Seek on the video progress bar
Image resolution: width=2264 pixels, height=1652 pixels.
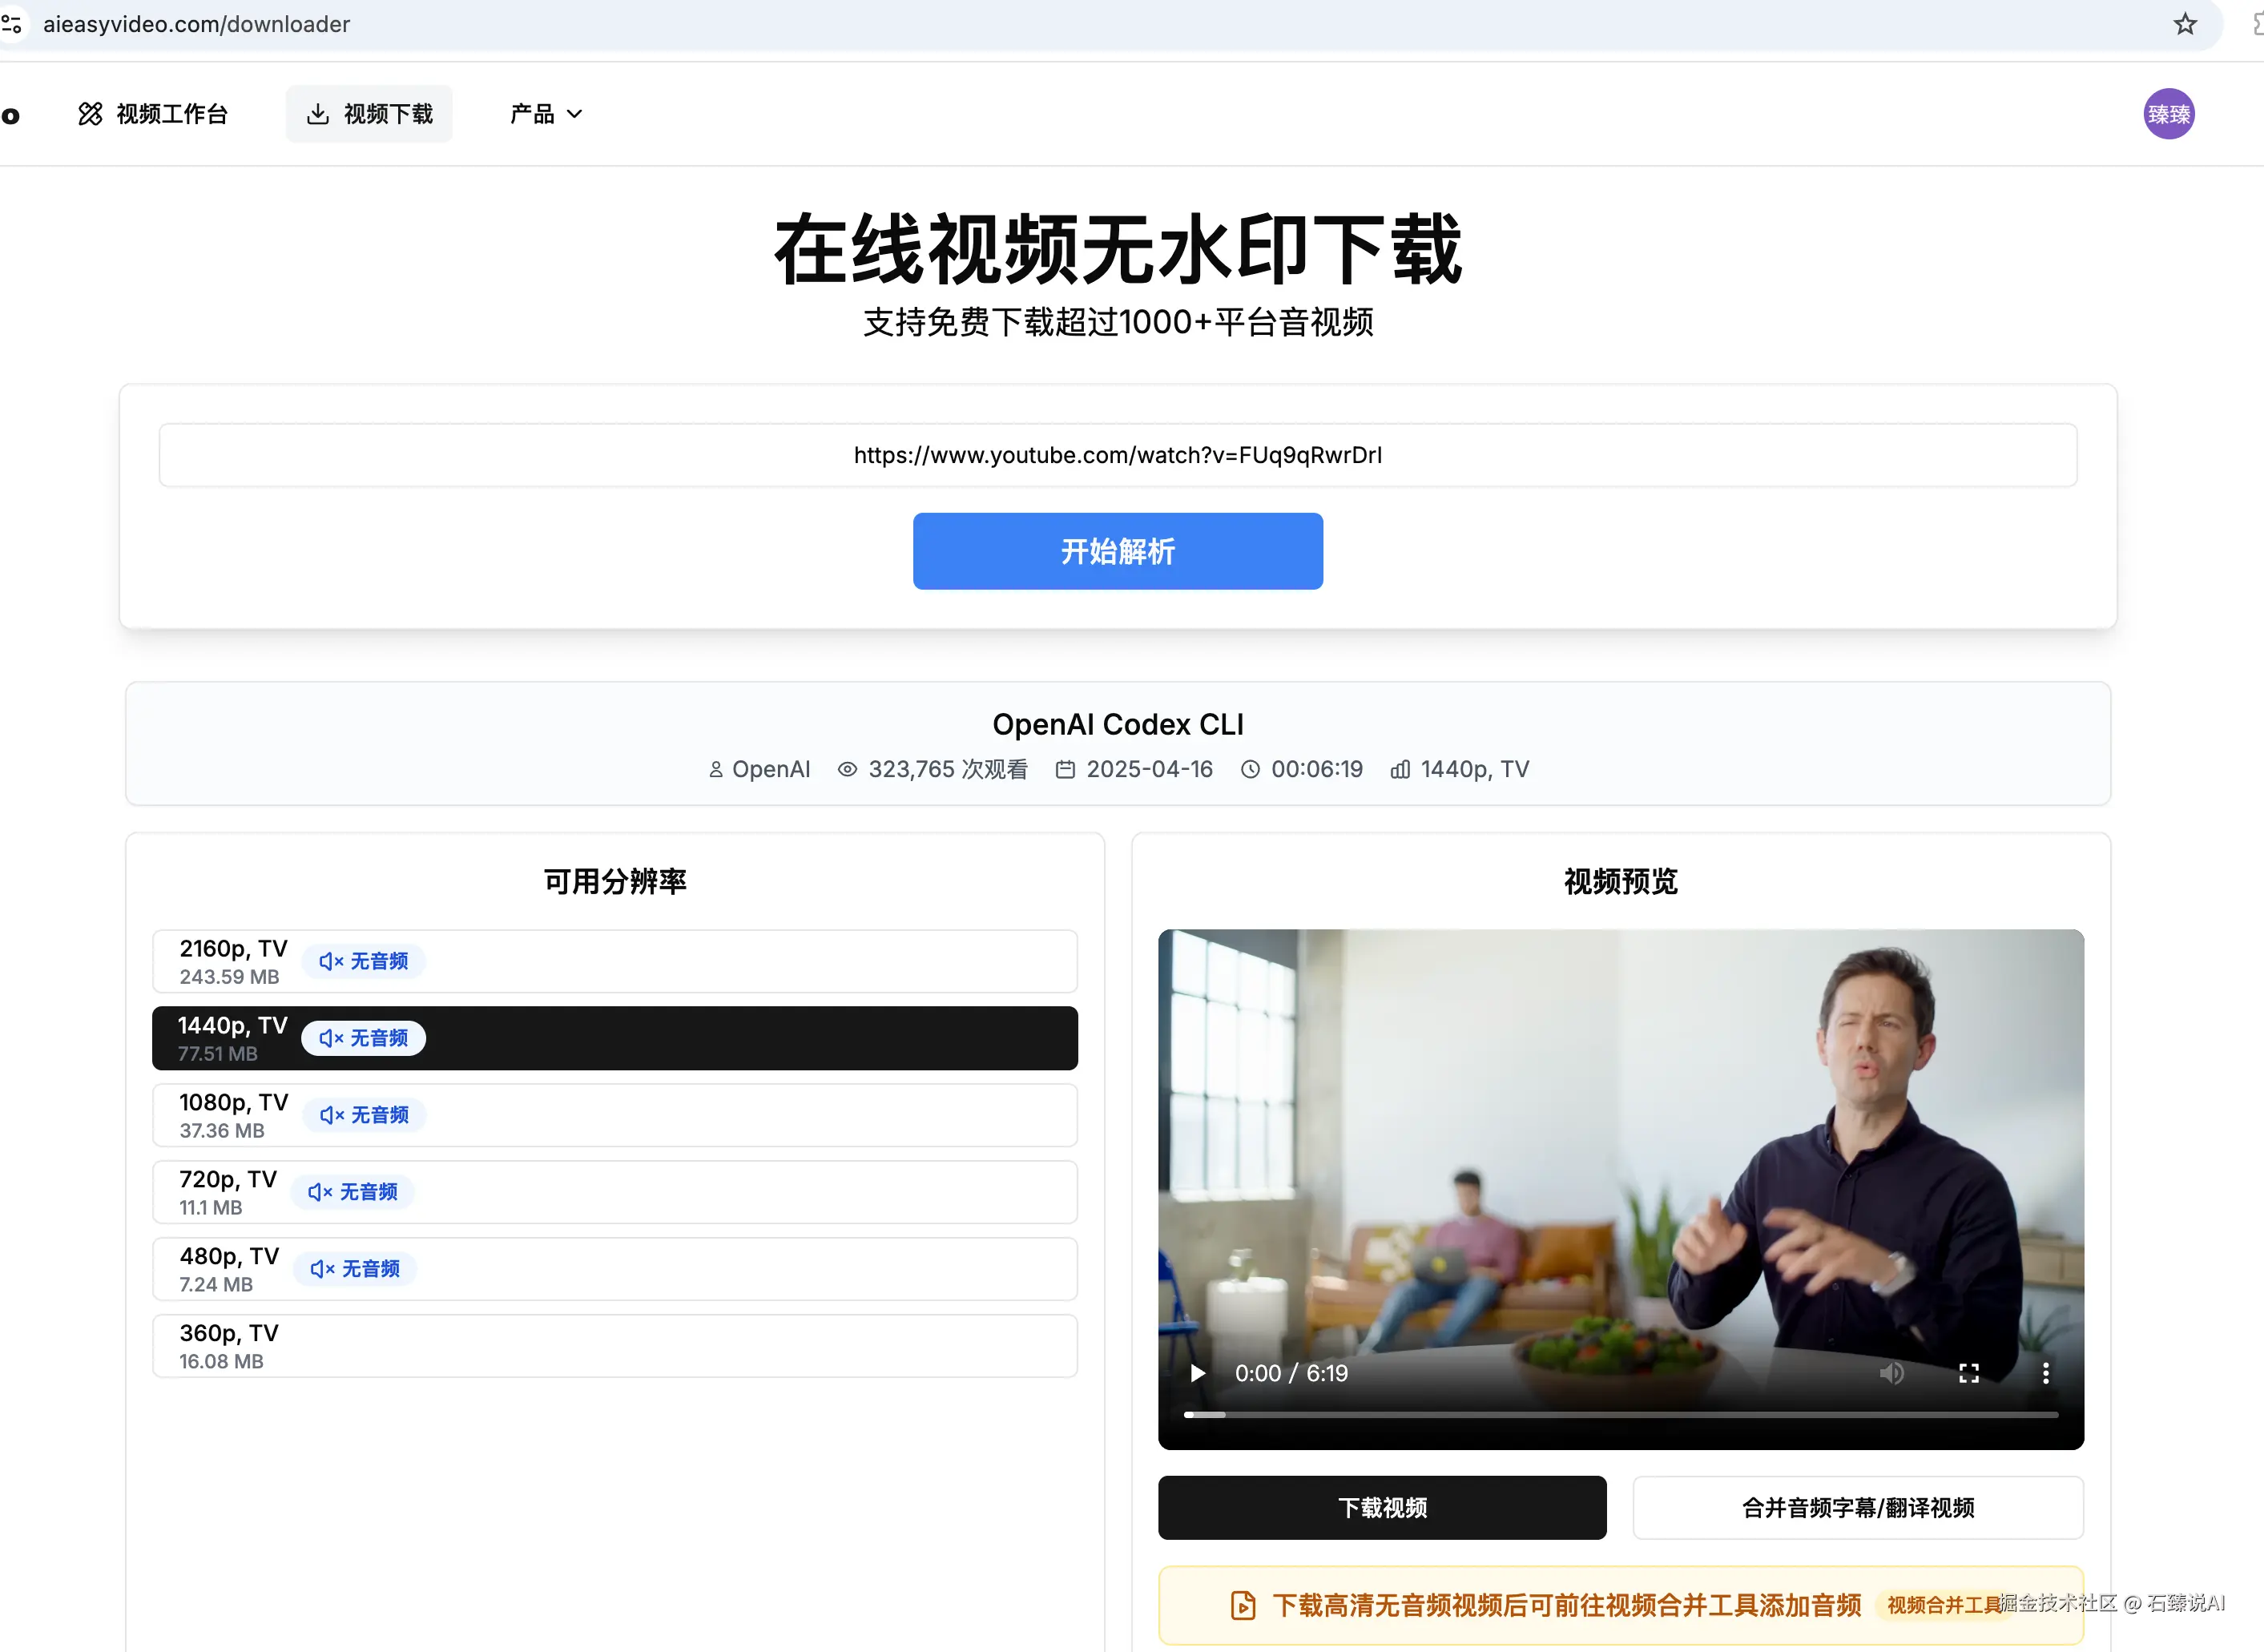click(x=1620, y=1415)
